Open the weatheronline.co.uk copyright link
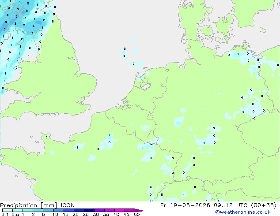 (x=242, y=212)
